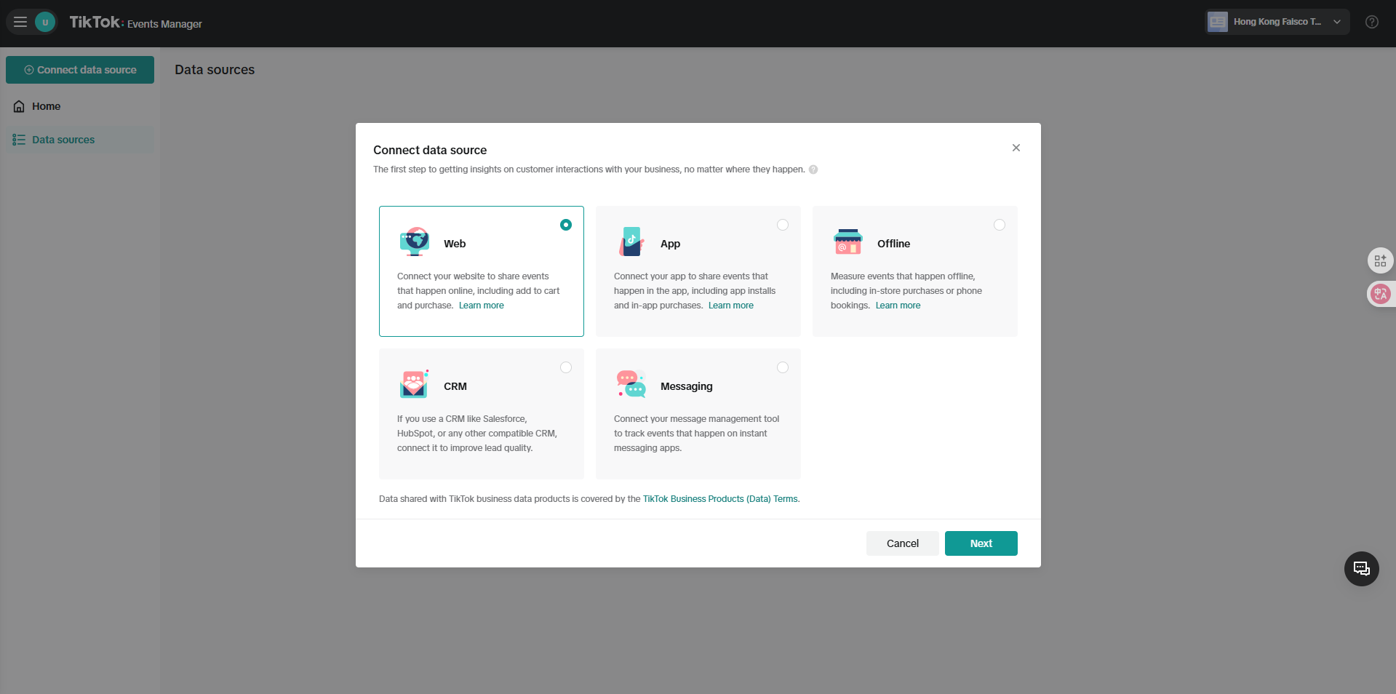Image resolution: width=1396 pixels, height=694 pixels.
Task: Click the TikTok Events Manager logo
Action: pyautogui.click(x=135, y=23)
